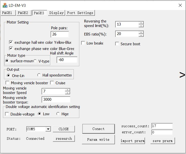Increase Moving vehicle booster Speed spinner
Viewport: 186px width, 154px height.
(67, 90)
